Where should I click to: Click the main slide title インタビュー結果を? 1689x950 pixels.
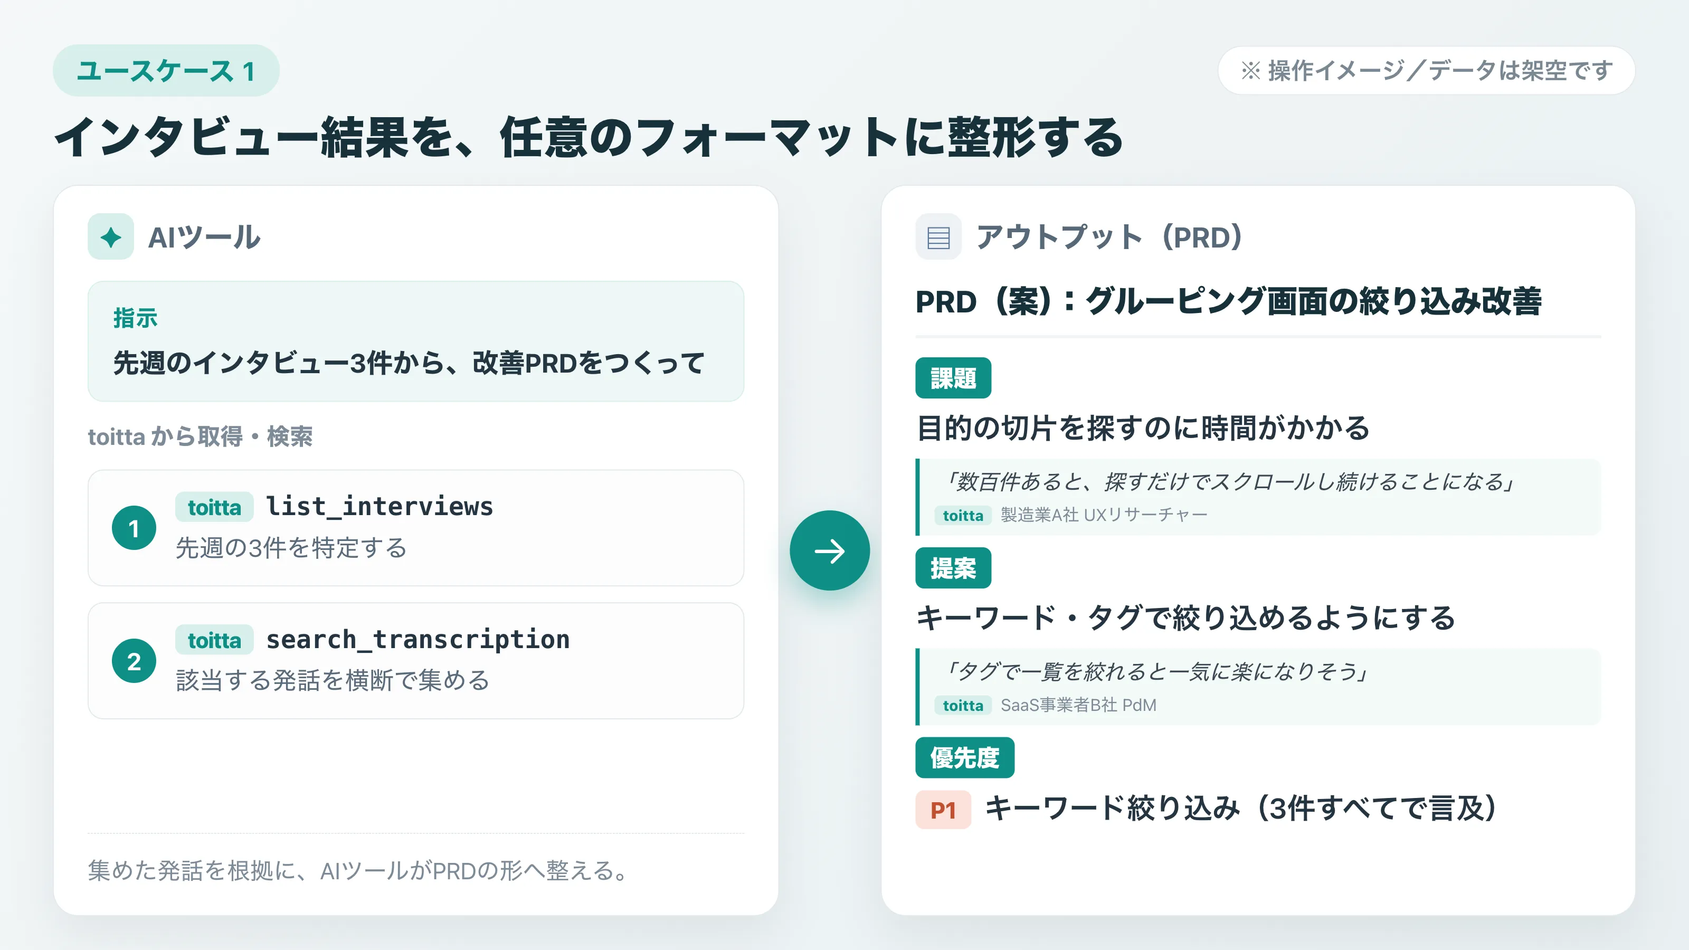(588, 137)
